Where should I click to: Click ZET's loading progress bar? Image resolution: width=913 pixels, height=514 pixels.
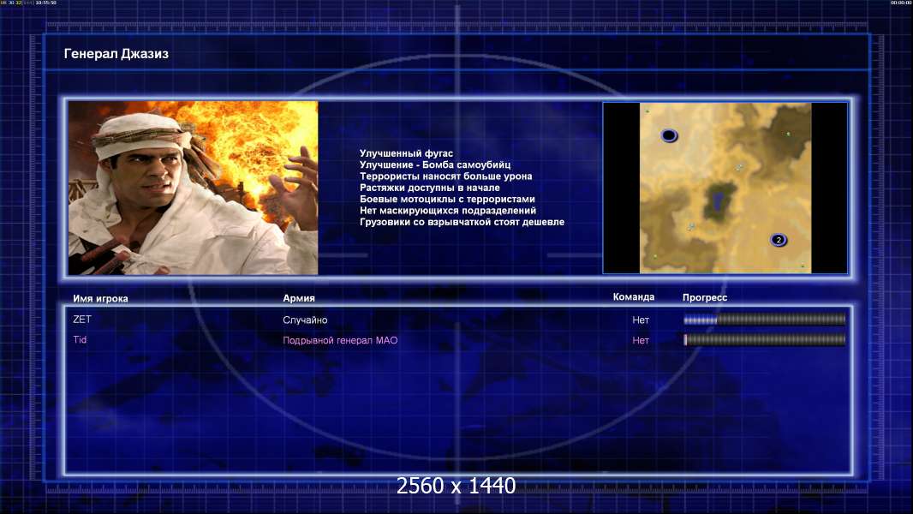(x=765, y=319)
